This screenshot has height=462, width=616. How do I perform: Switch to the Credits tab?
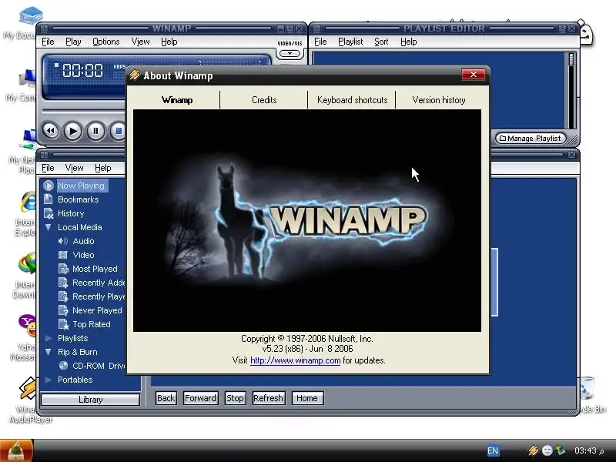coord(264,100)
